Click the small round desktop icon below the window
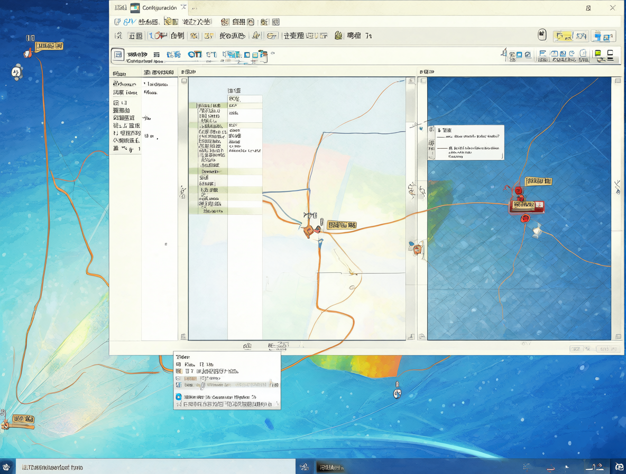 pyautogui.click(x=397, y=394)
